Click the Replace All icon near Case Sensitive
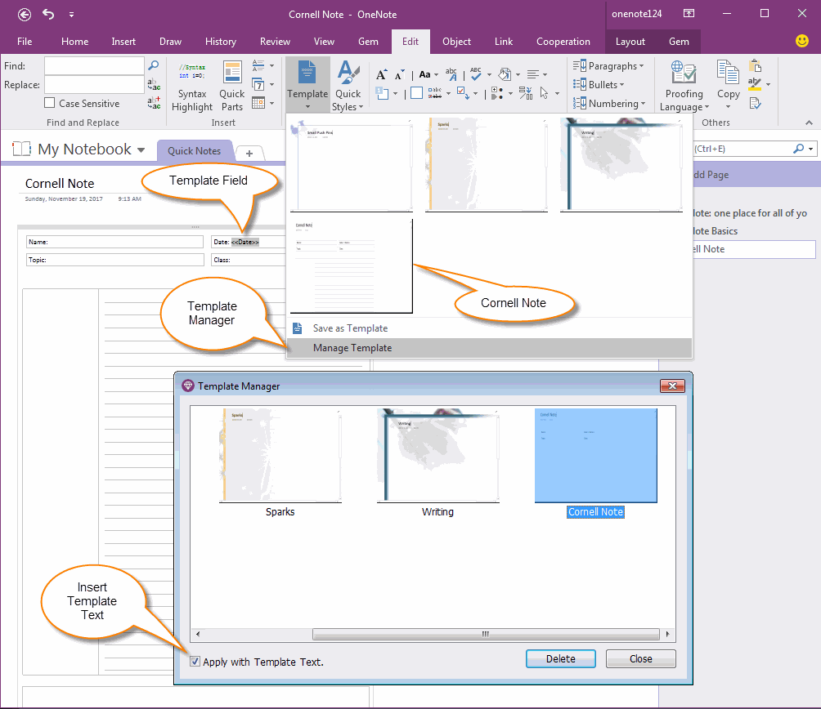821x709 pixels. pos(154,102)
